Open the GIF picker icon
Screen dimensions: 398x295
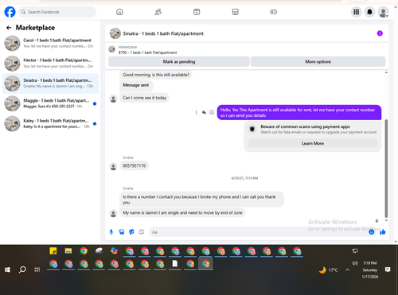(x=142, y=232)
